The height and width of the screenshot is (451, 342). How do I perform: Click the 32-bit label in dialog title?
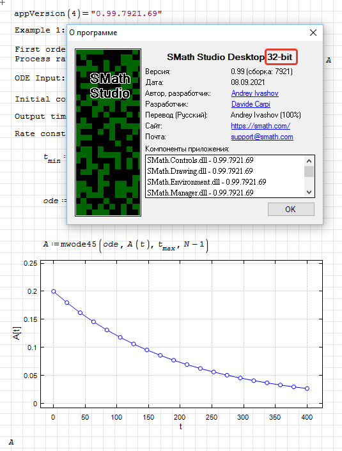(280, 57)
